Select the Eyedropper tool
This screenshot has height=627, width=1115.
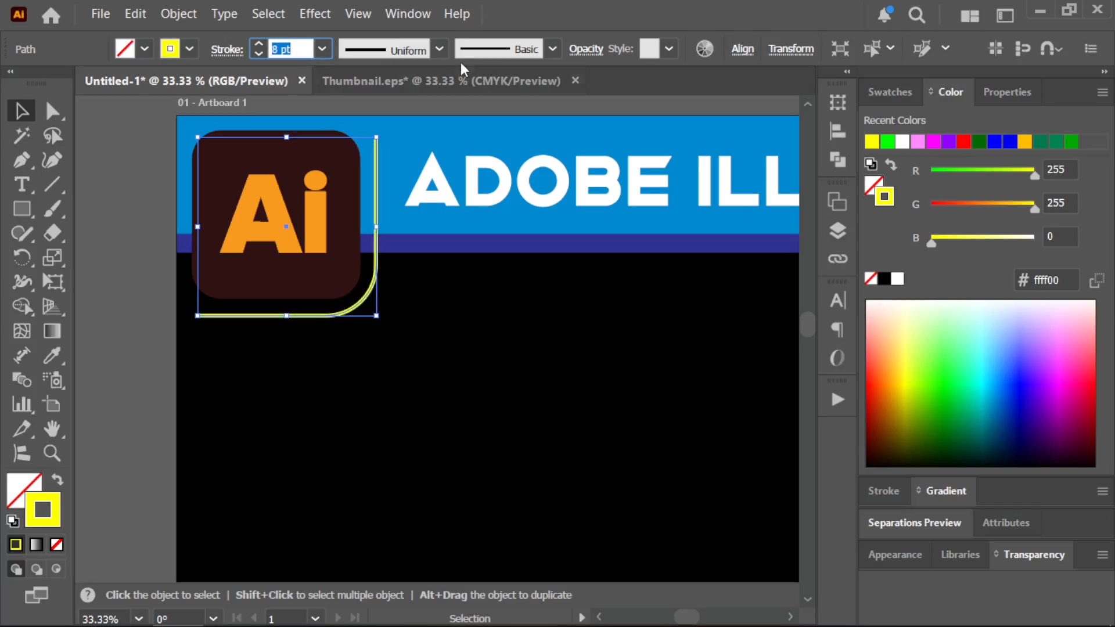[52, 355]
